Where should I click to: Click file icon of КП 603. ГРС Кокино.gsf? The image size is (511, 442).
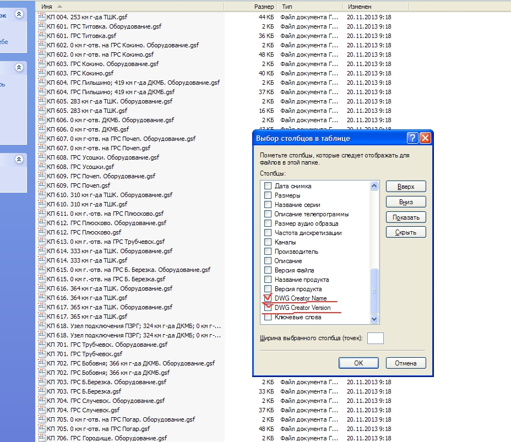point(42,73)
